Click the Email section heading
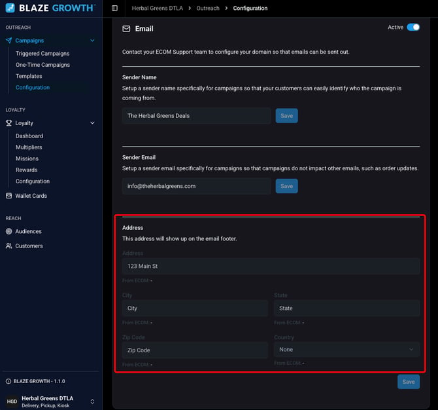The height and width of the screenshot is (410, 438). point(144,29)
